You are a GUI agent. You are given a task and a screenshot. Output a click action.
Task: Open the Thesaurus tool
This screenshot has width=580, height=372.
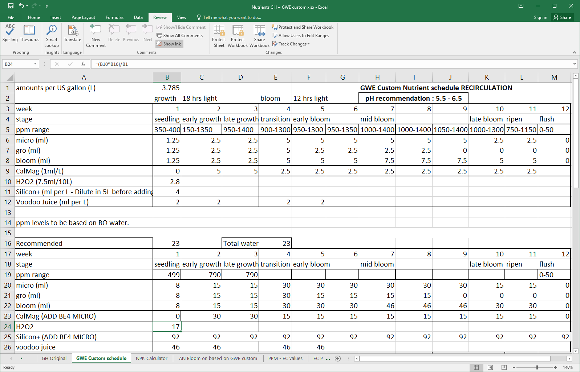pyautogui.click(x=29, y=33)
